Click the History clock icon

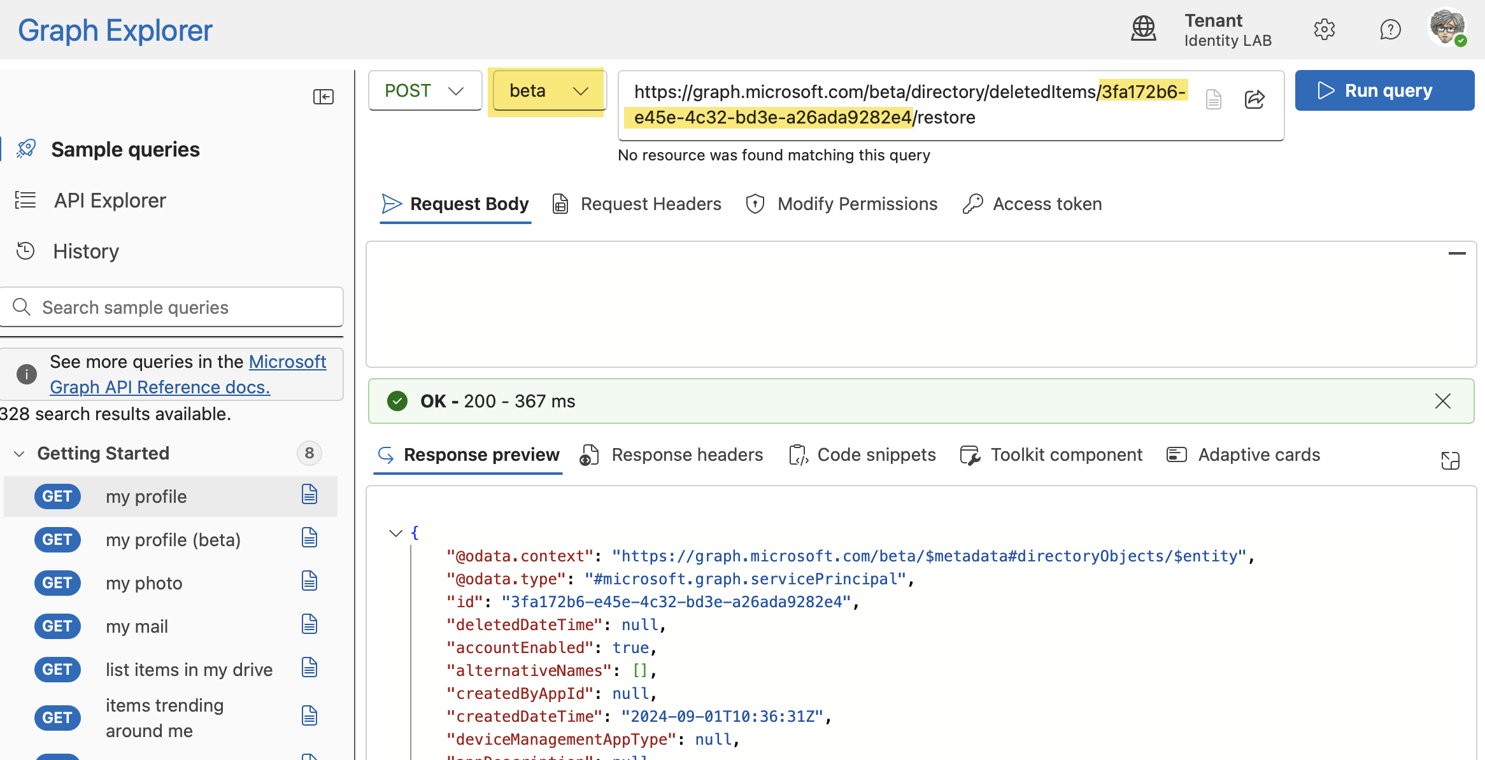tap(25, 251)
